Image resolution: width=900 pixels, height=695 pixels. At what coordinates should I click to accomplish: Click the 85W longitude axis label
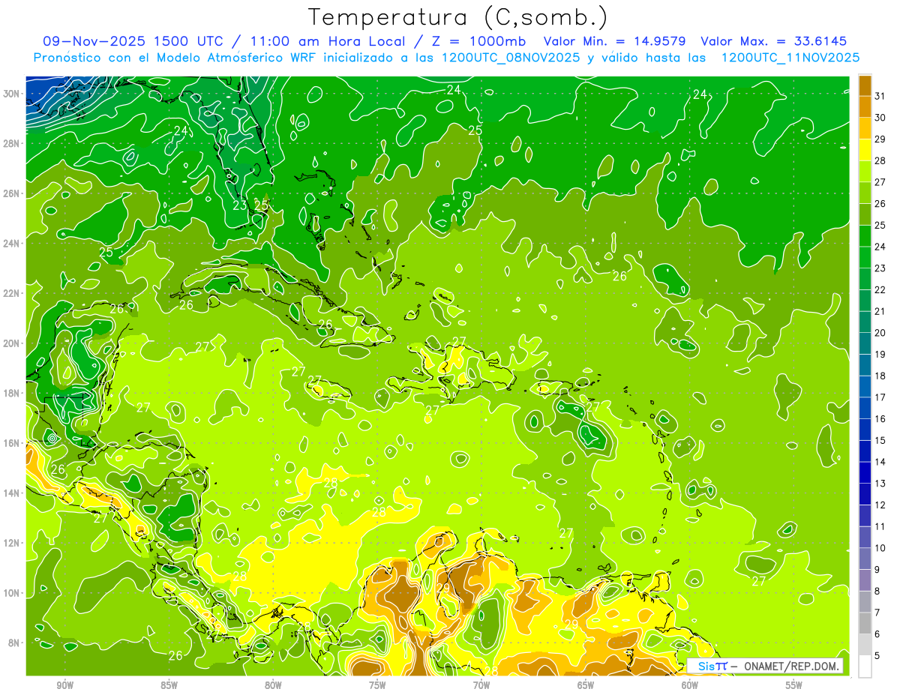(169, 685)
